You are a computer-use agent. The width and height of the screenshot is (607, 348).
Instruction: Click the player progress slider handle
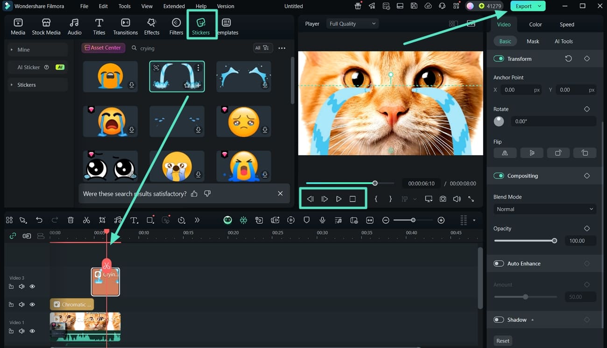[x=375, y=183]
